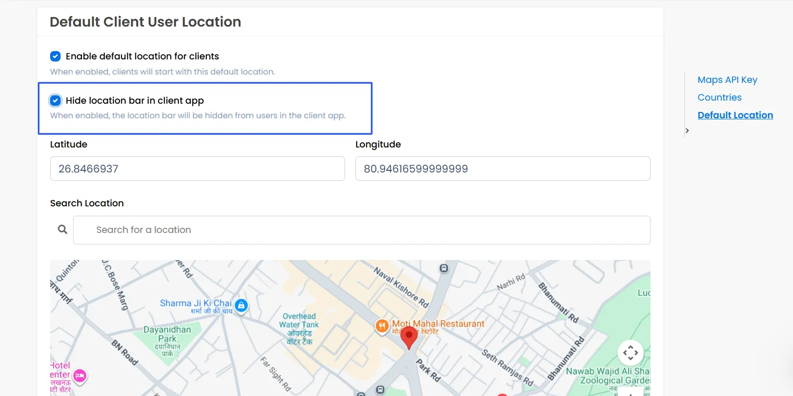Viewport: 793px width, 396px height.
Task: Open Moti Mahal Restaurant map marker
Action: [382, 326]
